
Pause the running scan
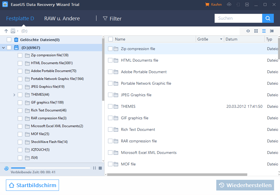94,168
